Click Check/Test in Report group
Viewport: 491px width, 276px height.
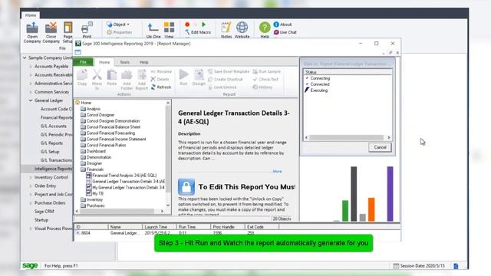coord(265,80)
